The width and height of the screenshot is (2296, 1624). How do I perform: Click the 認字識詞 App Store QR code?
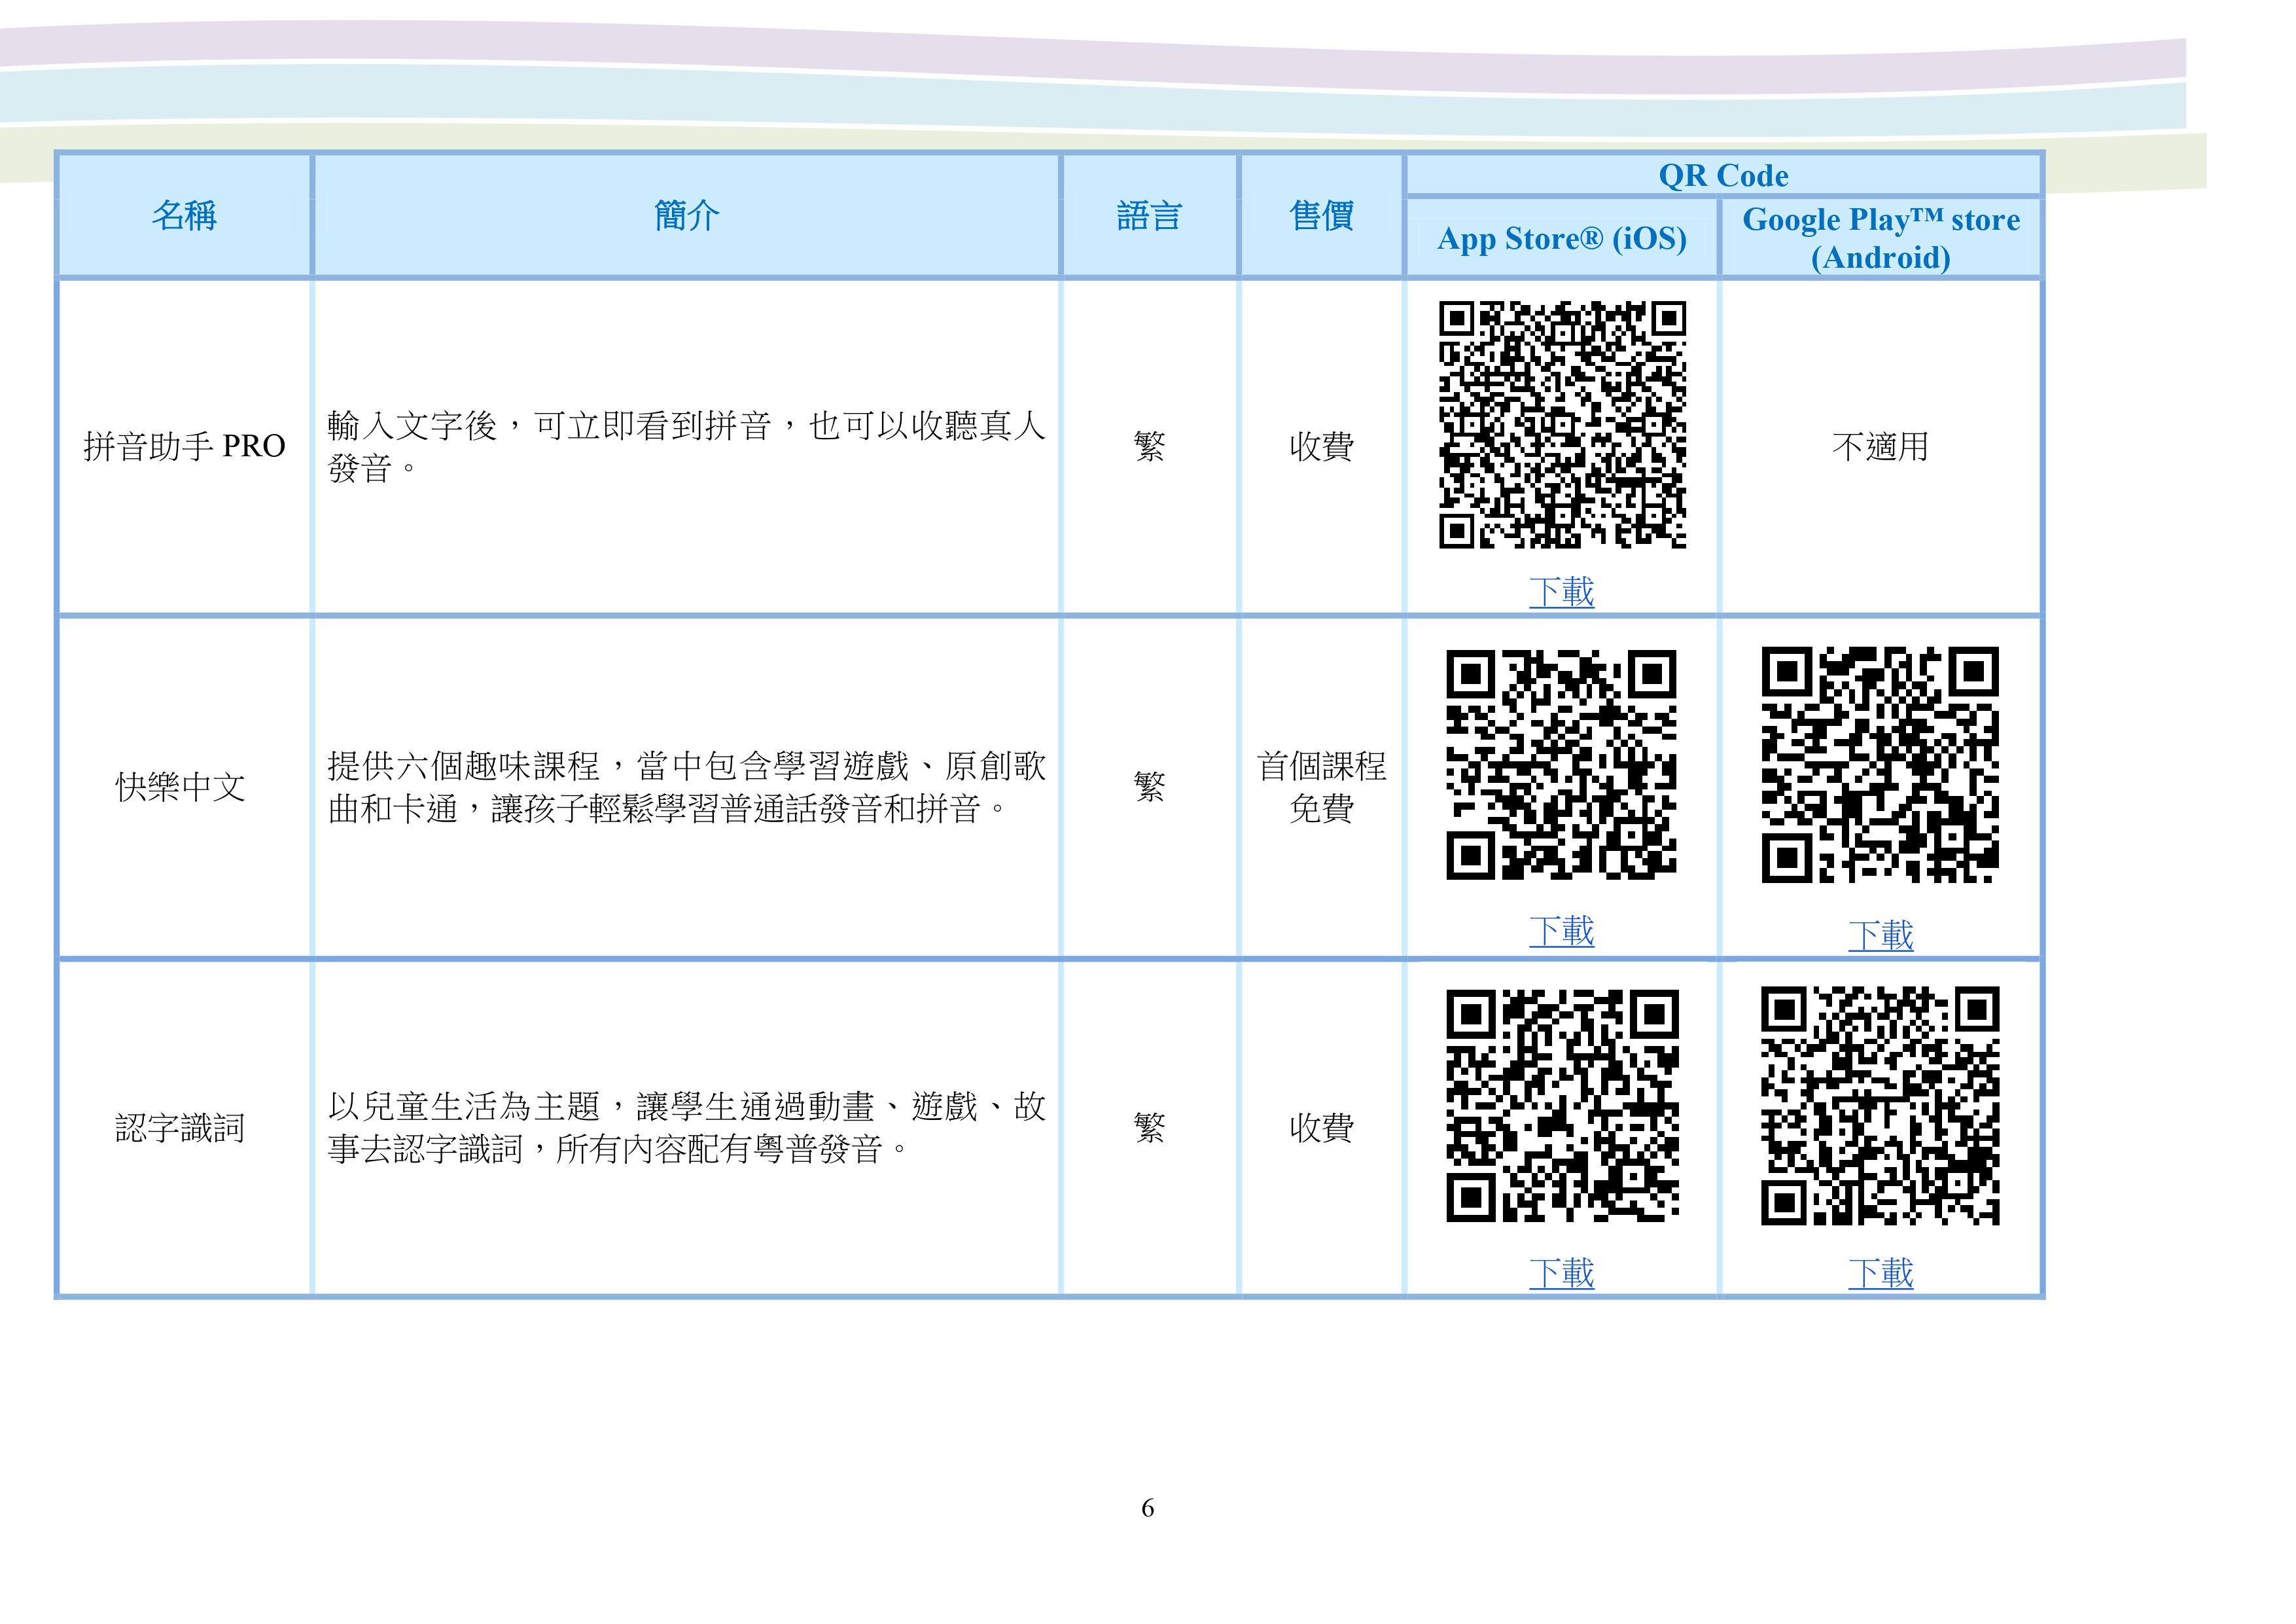[1562, 1106]
